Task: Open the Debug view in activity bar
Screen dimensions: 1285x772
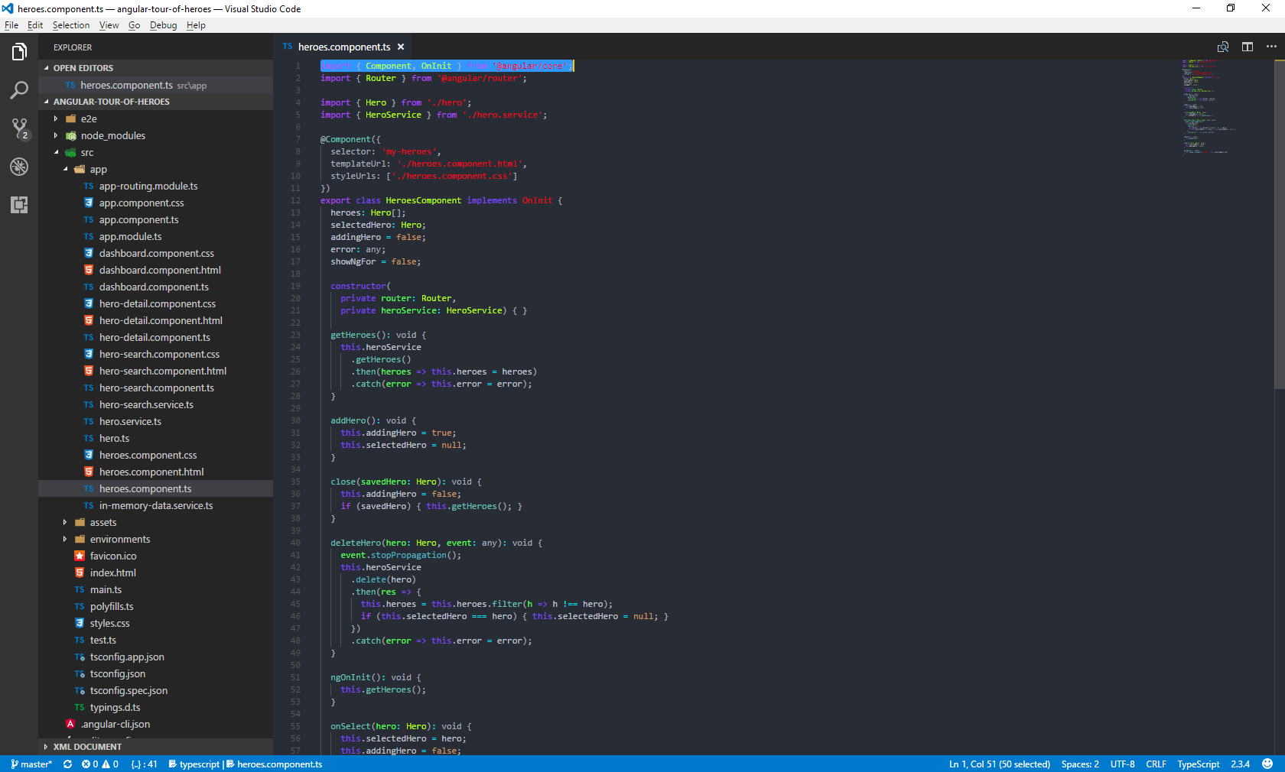Action: pos(19,167)
